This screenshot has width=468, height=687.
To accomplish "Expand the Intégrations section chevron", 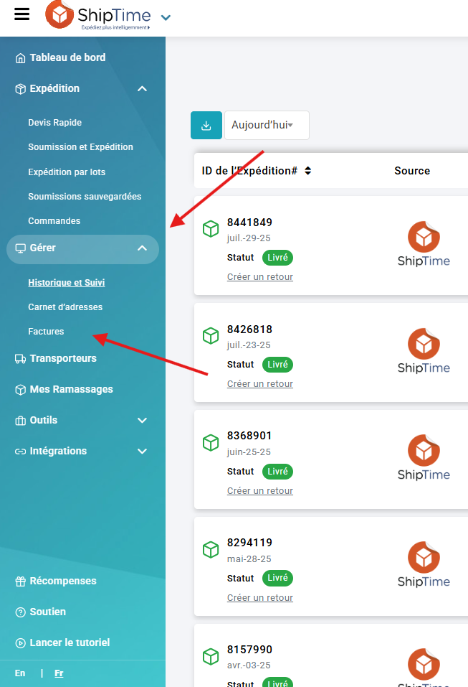I will pyautogui.click(x=142, y=451).
